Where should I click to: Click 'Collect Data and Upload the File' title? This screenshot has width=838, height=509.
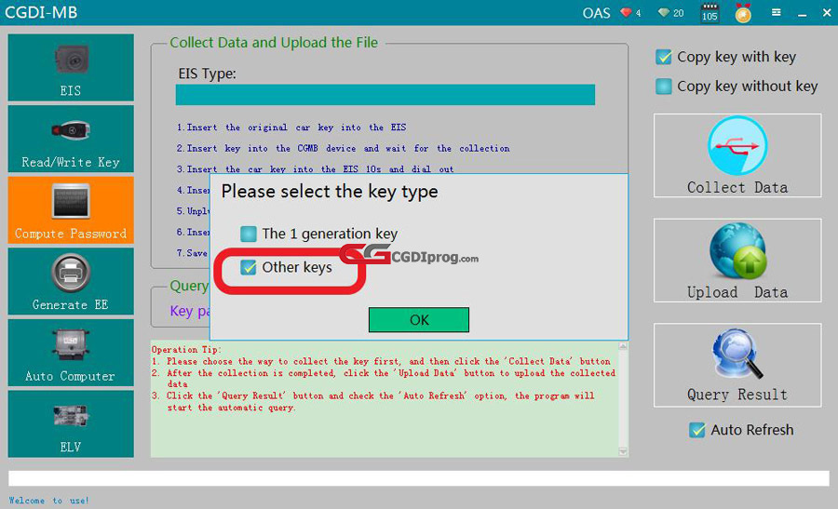pyautogui.click(x=274, y=42)
